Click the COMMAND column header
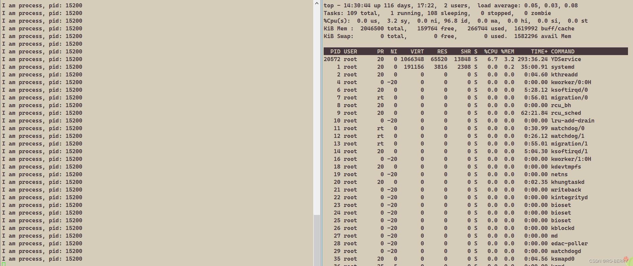 tap(562, 51)
